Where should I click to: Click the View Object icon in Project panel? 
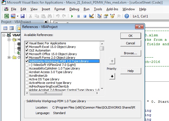(x=11, y=28)
